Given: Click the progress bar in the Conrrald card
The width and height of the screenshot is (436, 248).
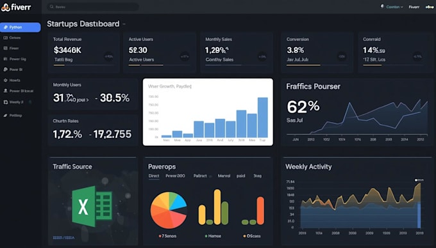Looking at the screenshot, I should [x=392, y=65].
